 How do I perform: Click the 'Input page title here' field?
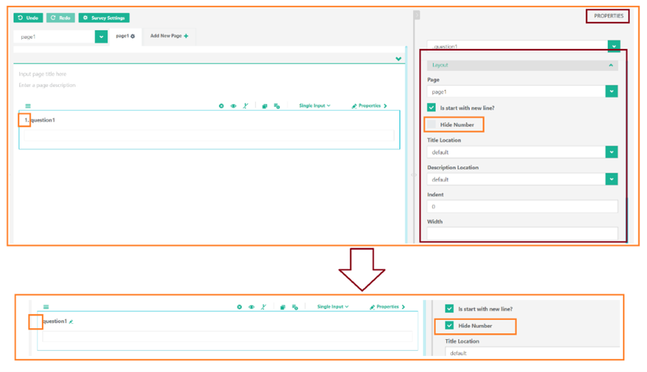43,74
